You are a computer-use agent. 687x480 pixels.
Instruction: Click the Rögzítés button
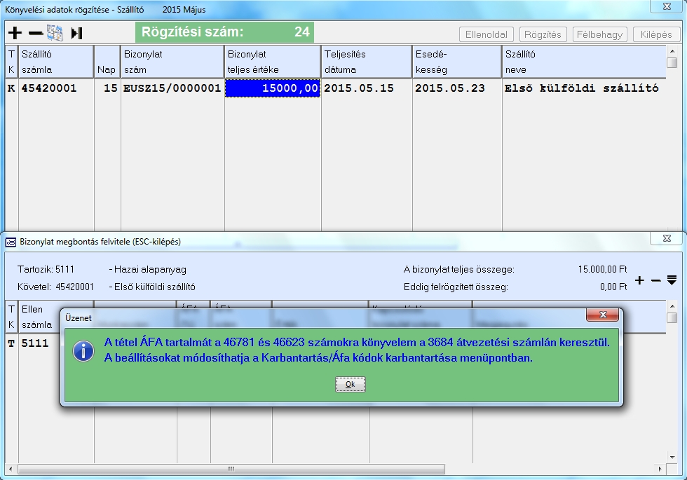[543, 34]
